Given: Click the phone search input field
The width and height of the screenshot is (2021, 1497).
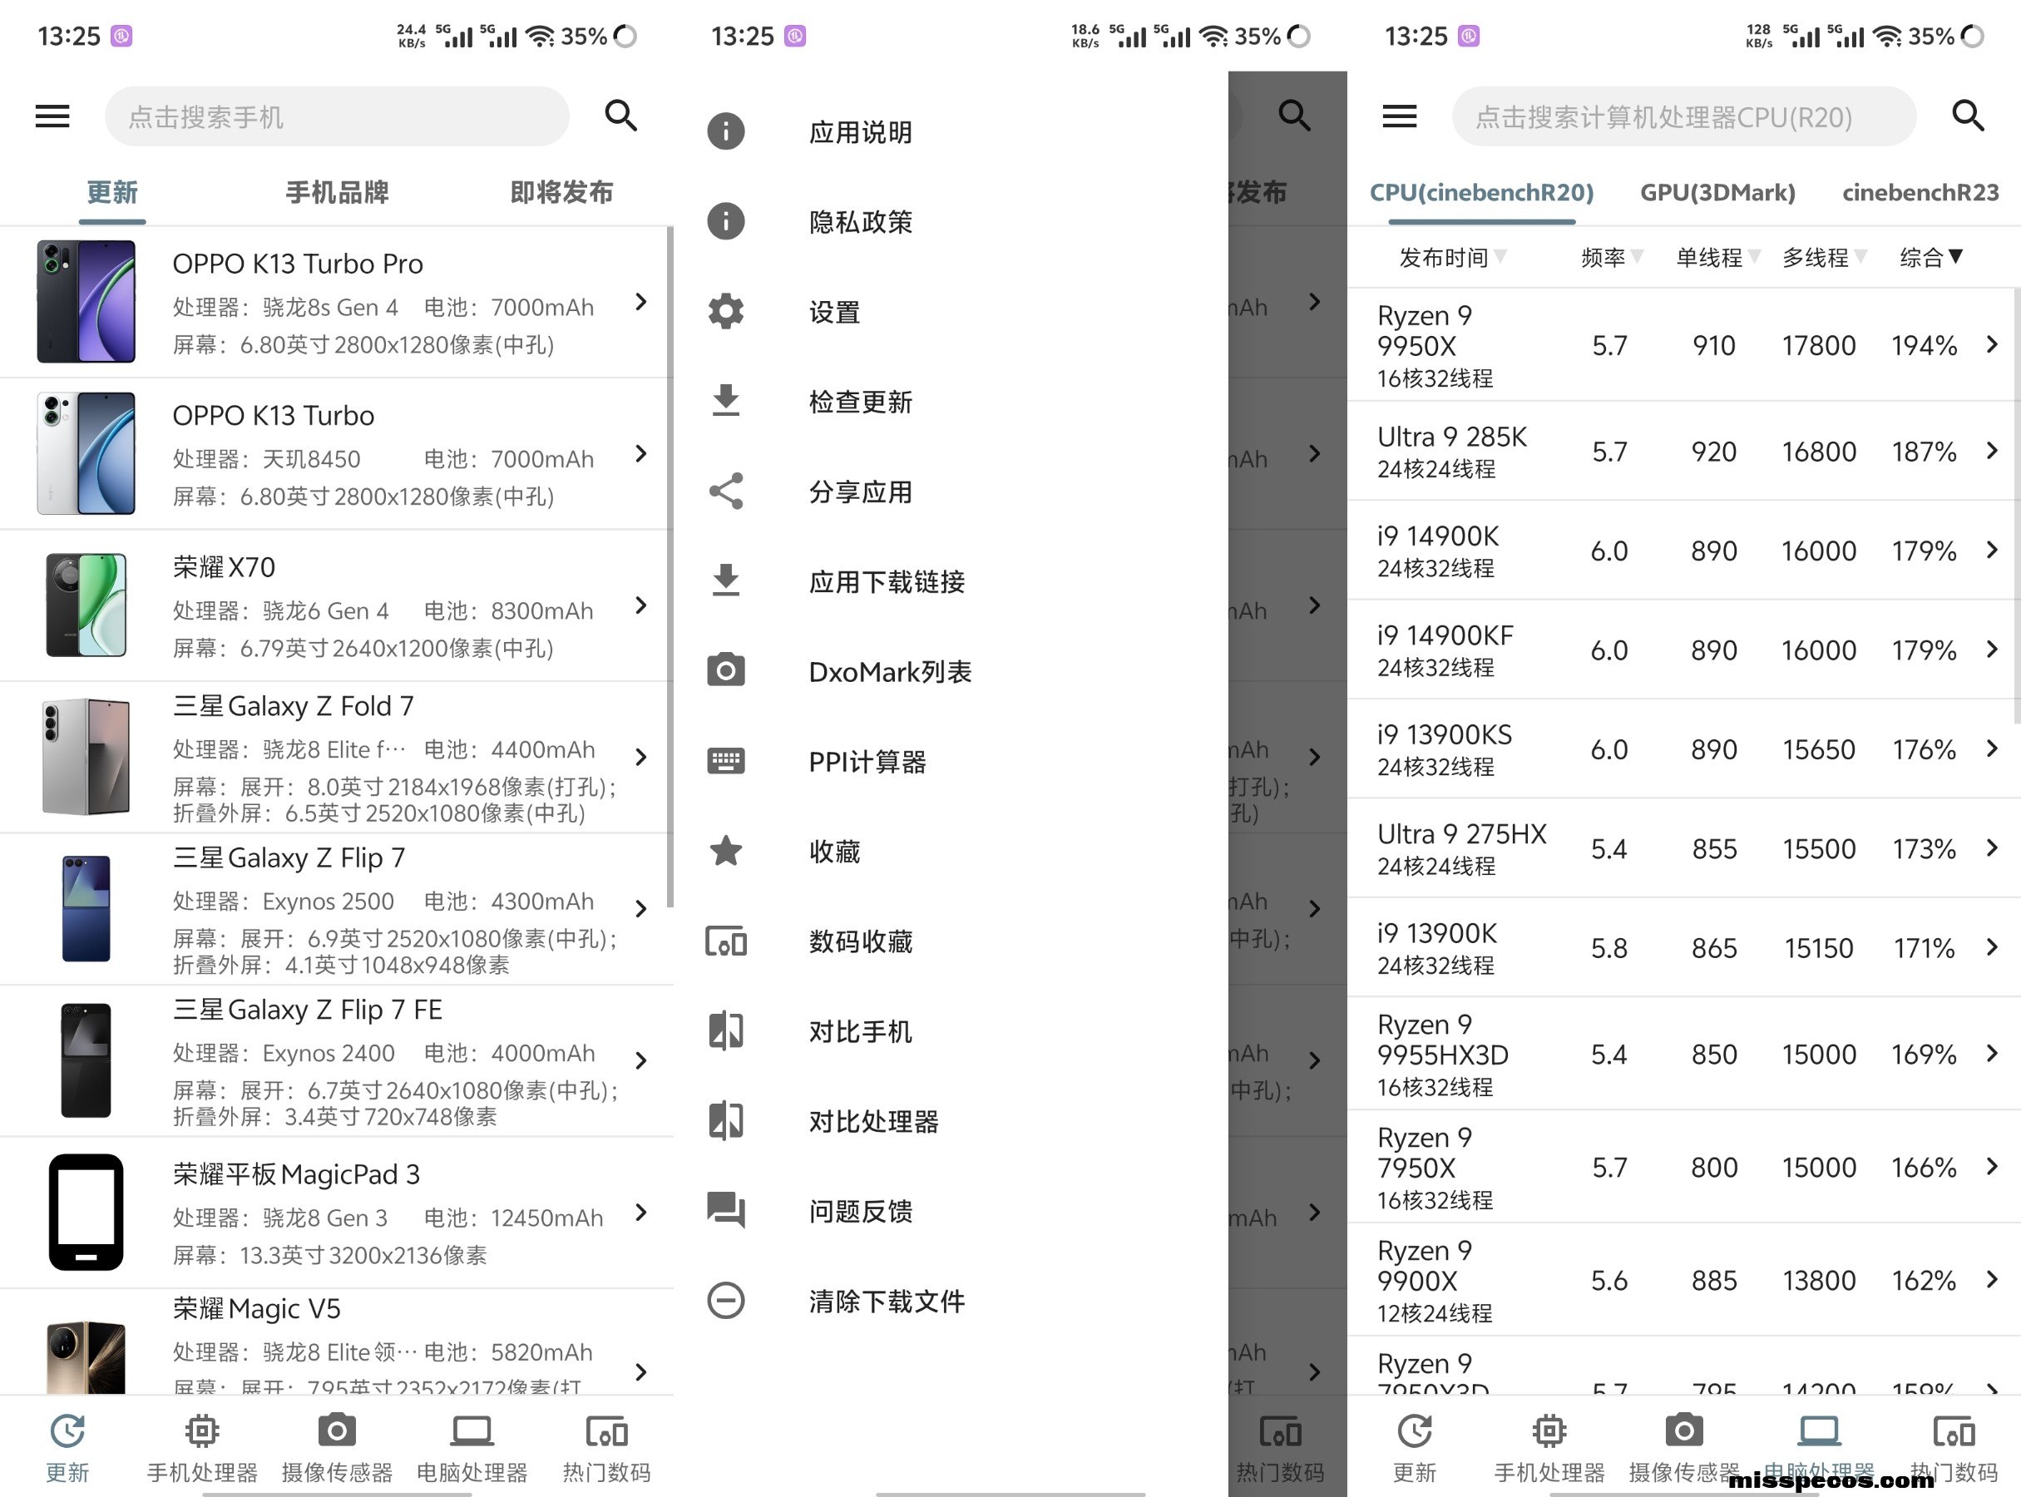Looking at the screenshot, I should (x=337, y=116).
